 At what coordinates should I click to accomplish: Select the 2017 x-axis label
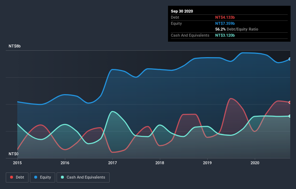112,163
